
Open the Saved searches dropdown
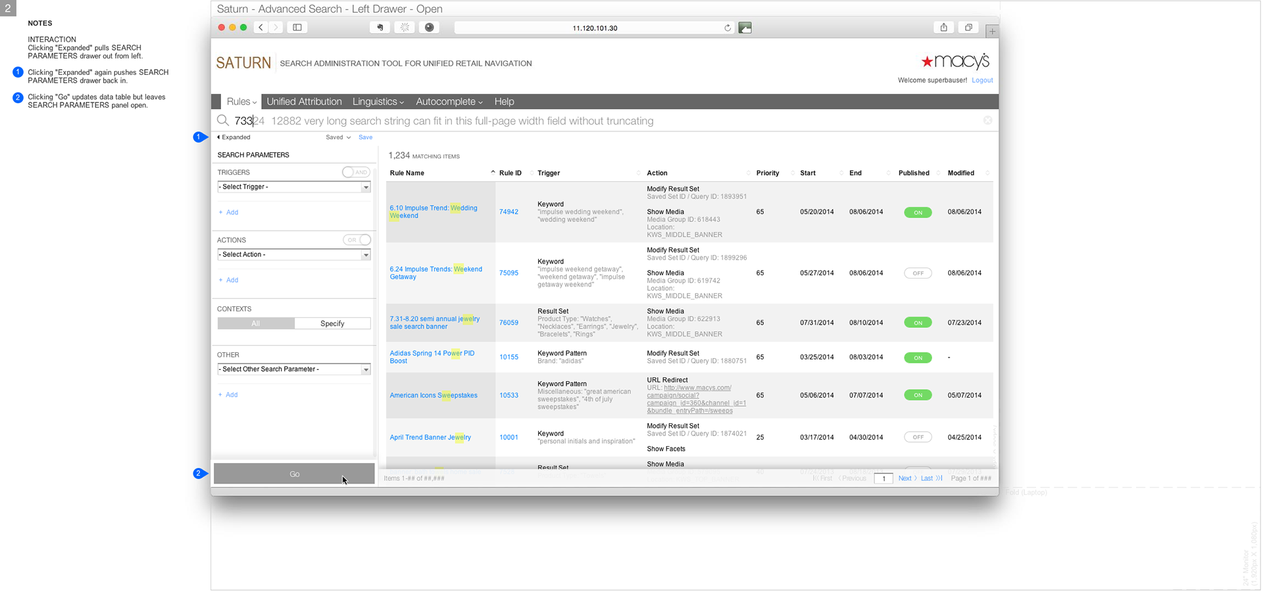coord(338,137)
